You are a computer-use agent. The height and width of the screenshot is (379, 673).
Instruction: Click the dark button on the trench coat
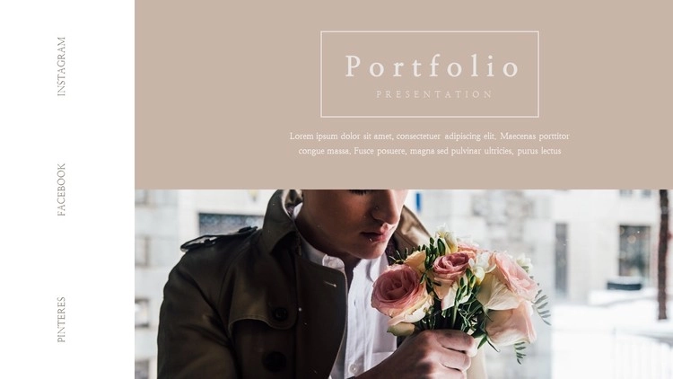click(280, 313)
